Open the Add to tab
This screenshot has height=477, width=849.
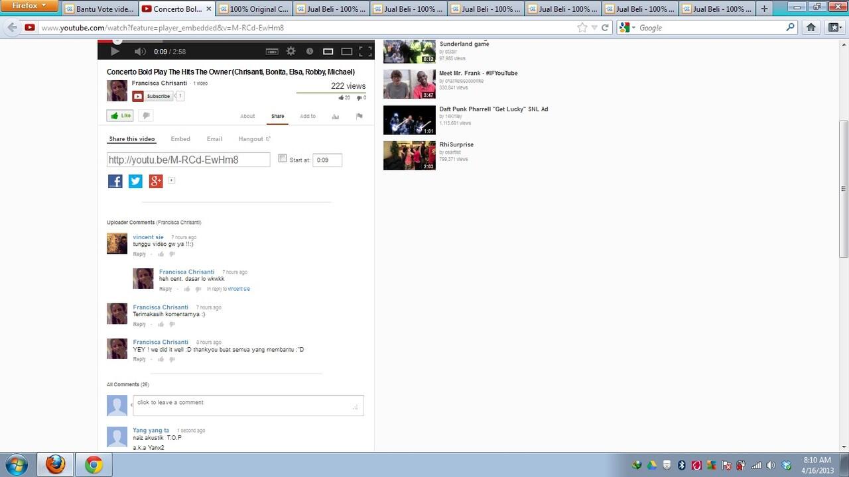(x=308, y=116)
